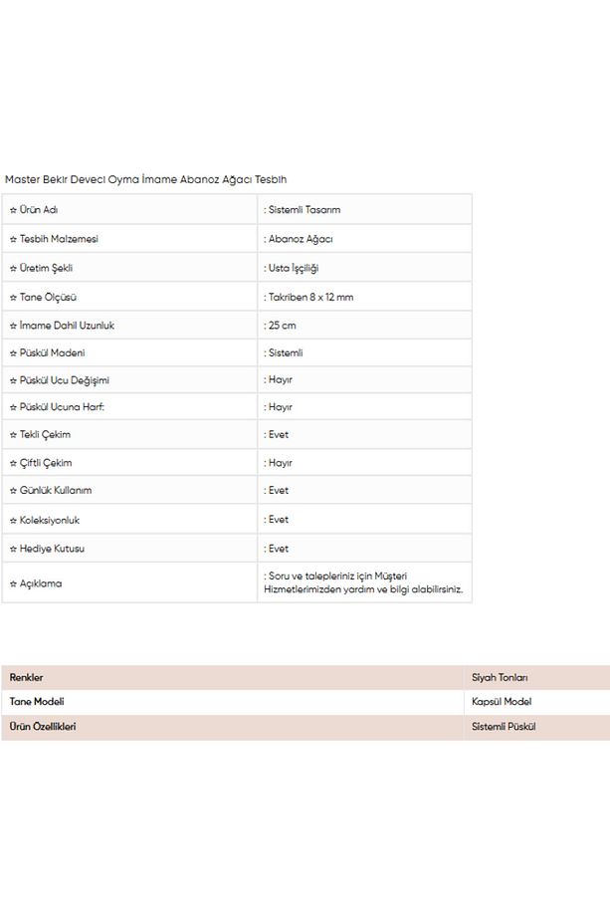Select the 'Tane Modeli' attribute label

(x=37, y=702)
